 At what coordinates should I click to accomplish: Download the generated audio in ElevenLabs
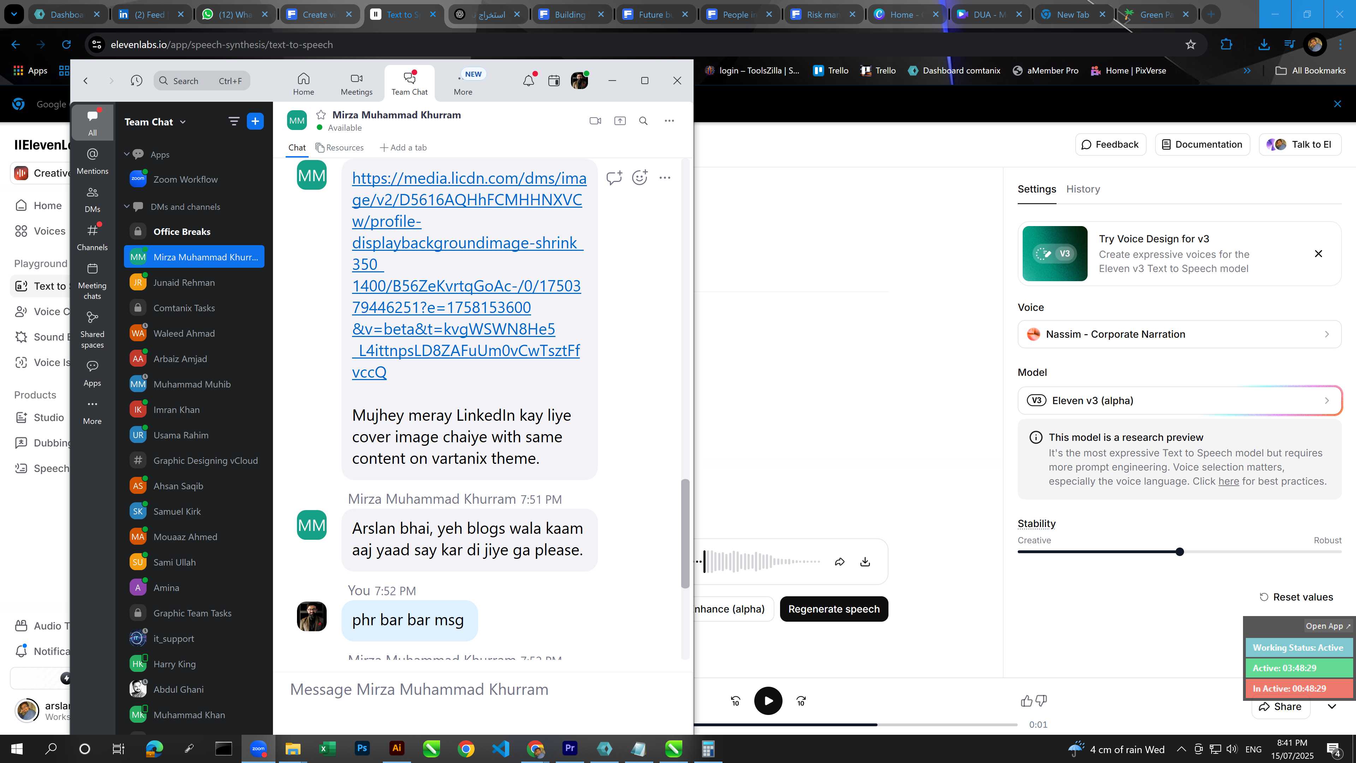[865, 562]
